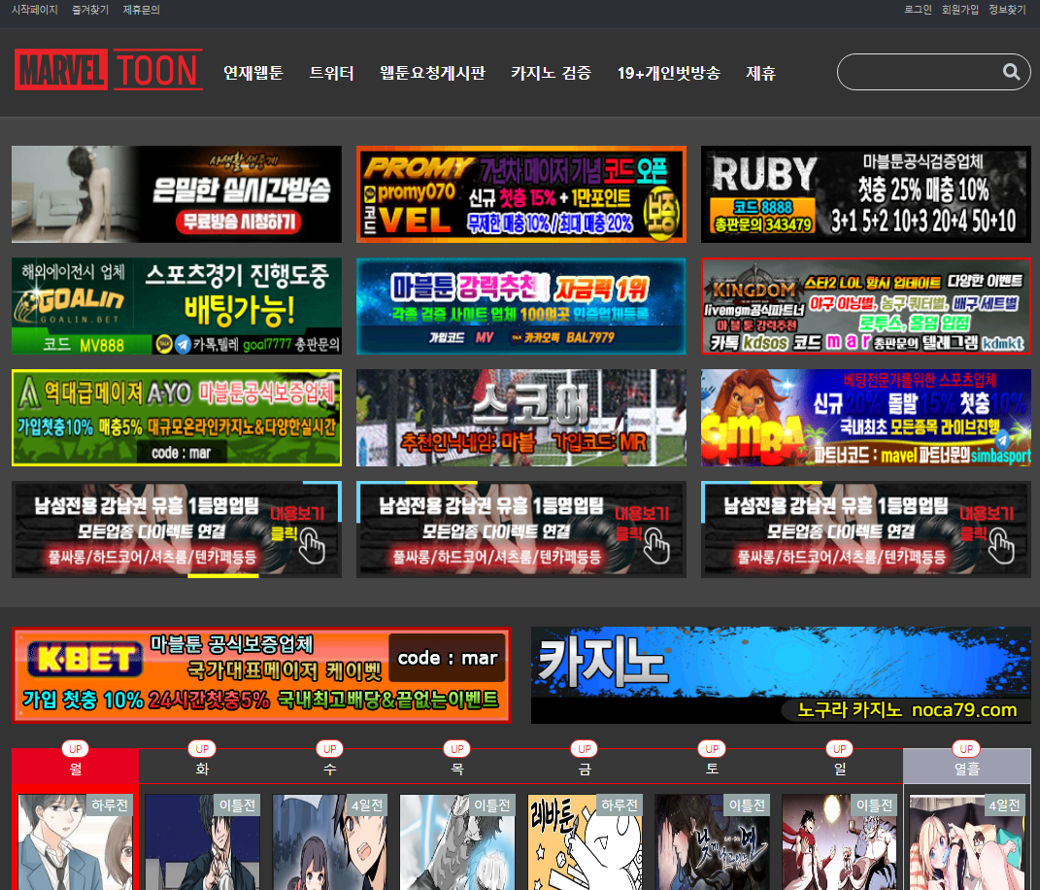Image resolution: width=1040 pixels, height=890 pixels.
Task: Go to 웹툰요청게시판 board
Action: (x=432, y=72)
